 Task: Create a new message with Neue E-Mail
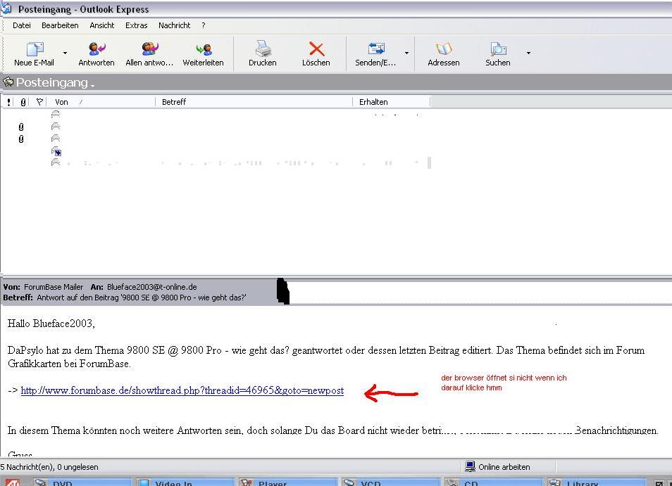(35, 53)
